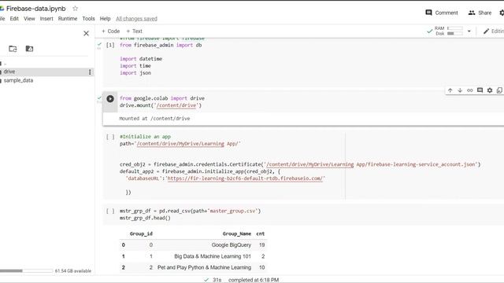Click the Group_id column header

(x=141, y=233)
